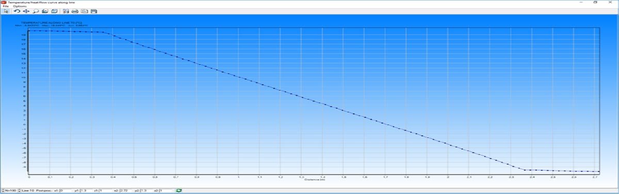
Task: Select the arrow pointer tool
Action: pyautogui.click(x=6, y=11)
